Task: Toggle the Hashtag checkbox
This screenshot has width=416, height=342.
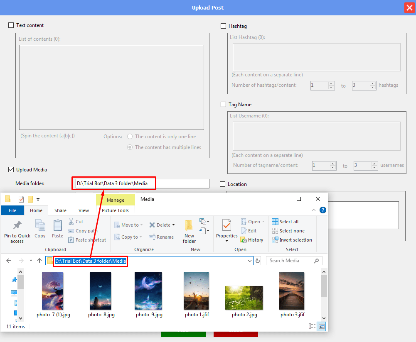Action: coord(224,26)
